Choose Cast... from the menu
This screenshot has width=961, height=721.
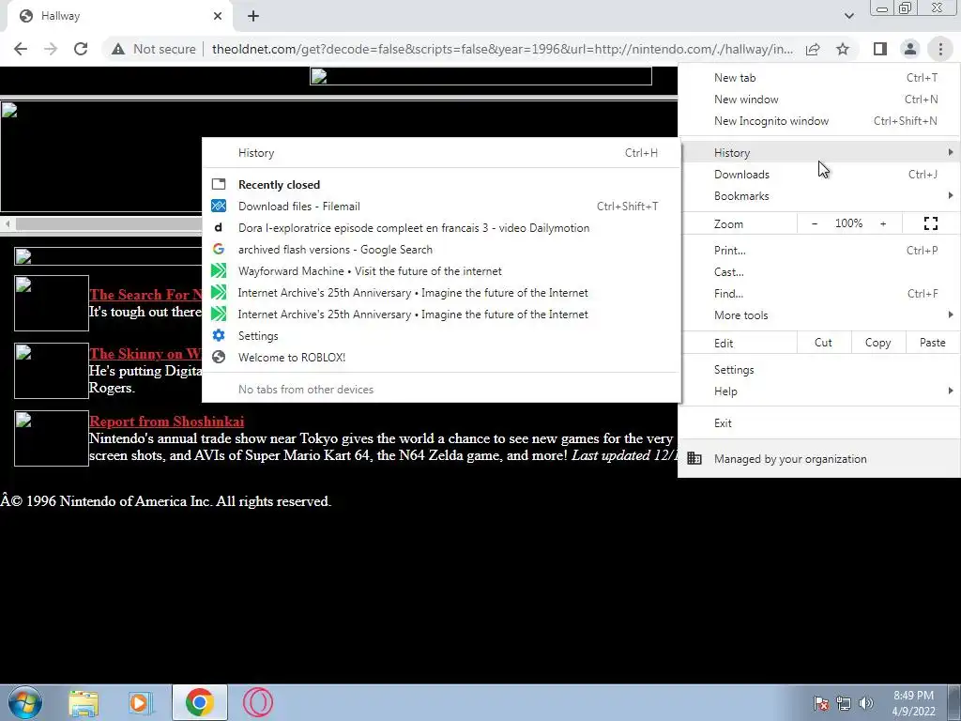pyautogui.click(x=818, y=271)
